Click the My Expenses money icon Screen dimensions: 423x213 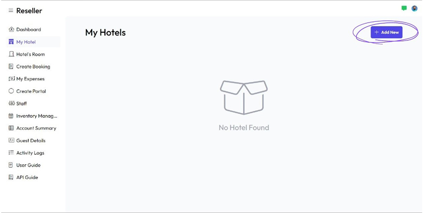[x=11, y=79]
